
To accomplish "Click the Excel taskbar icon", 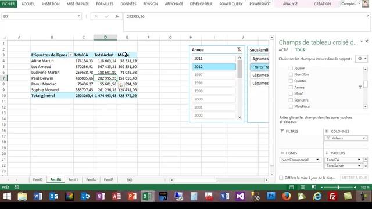I will click(148, 196).
